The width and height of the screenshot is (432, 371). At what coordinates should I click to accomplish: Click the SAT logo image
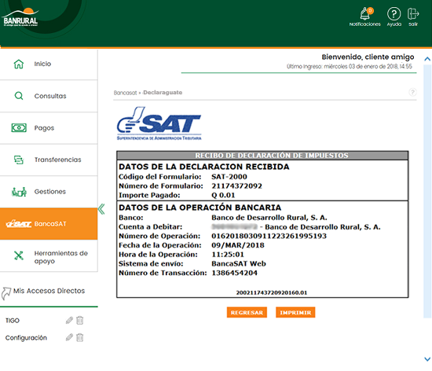pyautogui.click(x=159, y=123)
